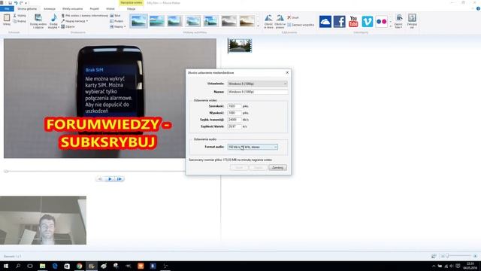Click the Zdjęcie snapshot icon
Viewport: 481px width, 271px height.
click(63, 27)
